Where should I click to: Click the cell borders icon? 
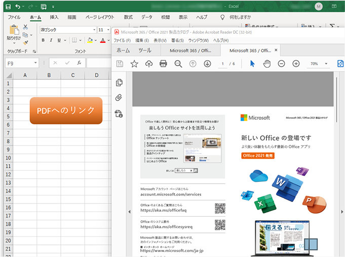tap(74, 40)
